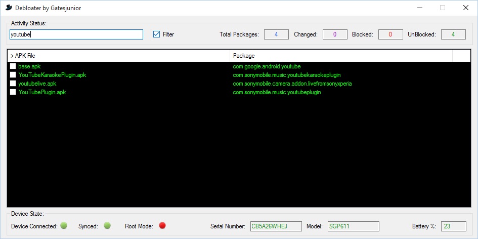
Task: Select the youtubelive.apk checkbox
Action: pos(13,84)
